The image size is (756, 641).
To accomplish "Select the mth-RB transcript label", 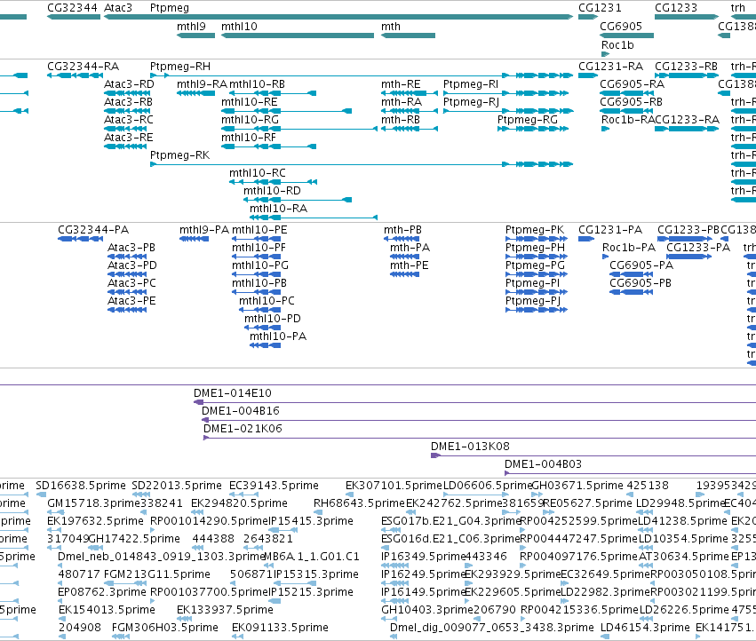I will pos(400,120).
